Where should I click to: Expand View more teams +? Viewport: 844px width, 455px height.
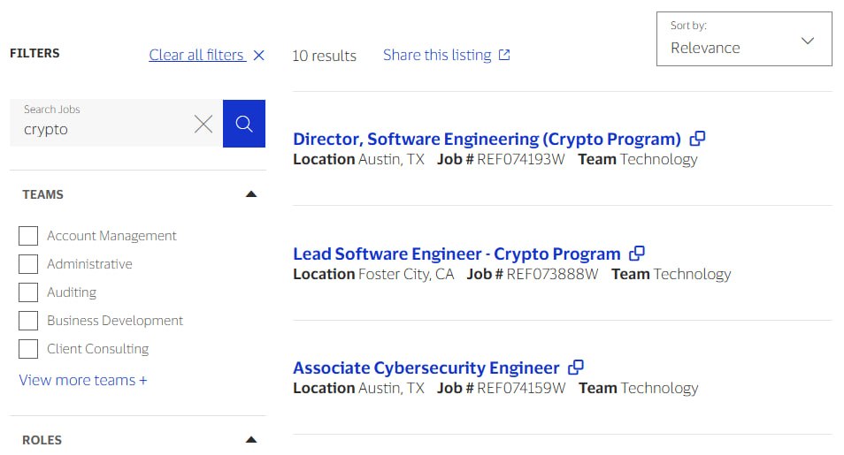tap(83, 380)
